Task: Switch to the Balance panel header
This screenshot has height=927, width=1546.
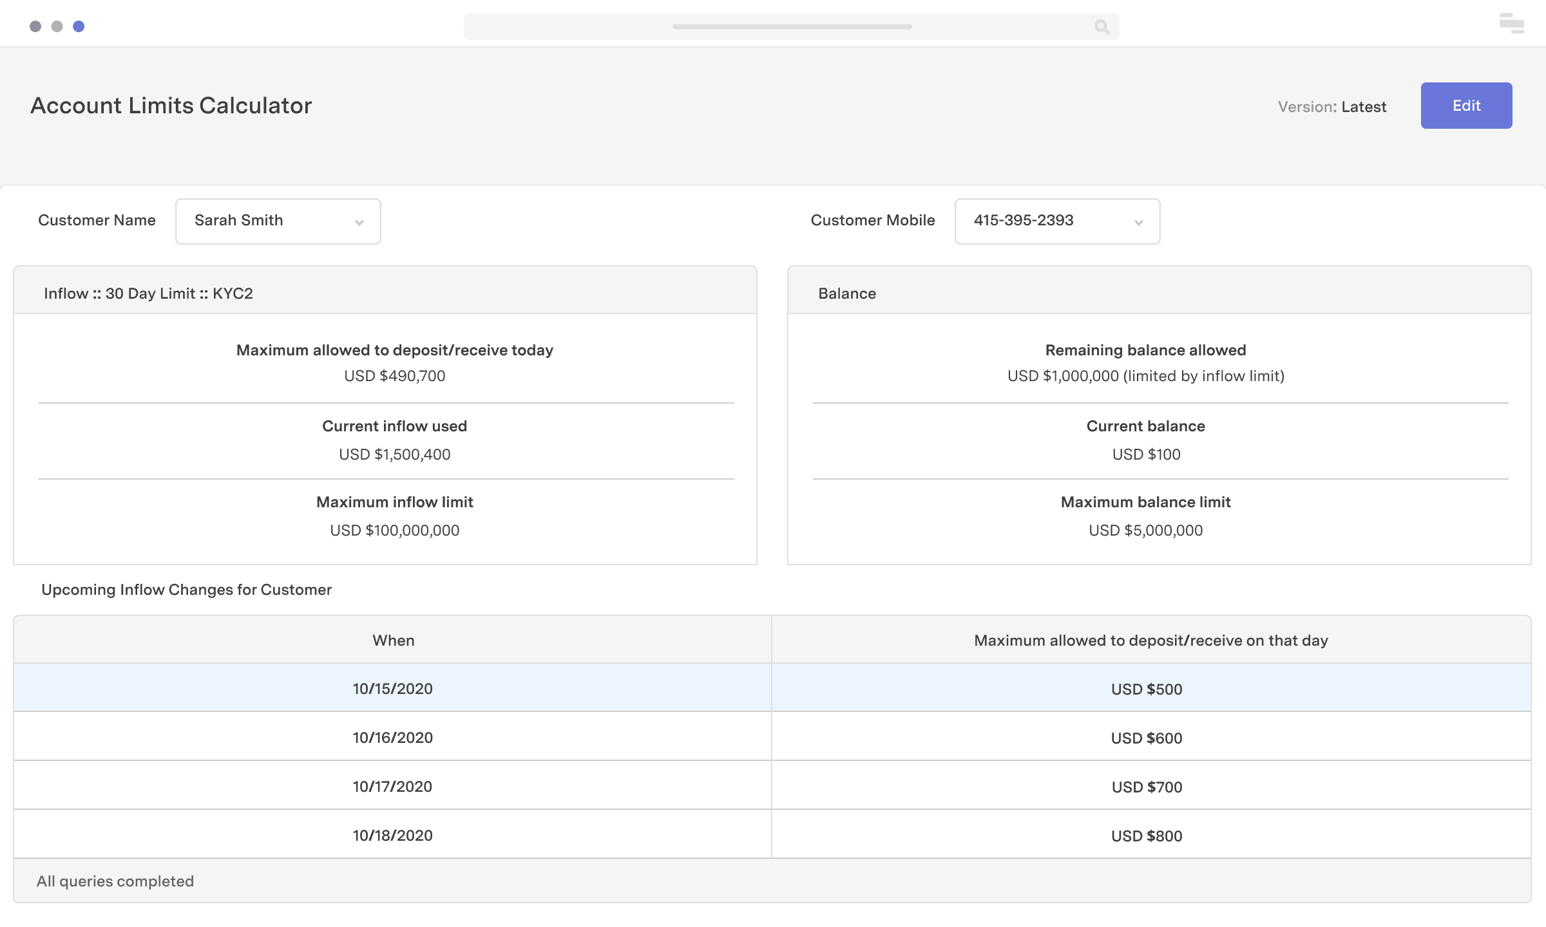Action: 846,293
